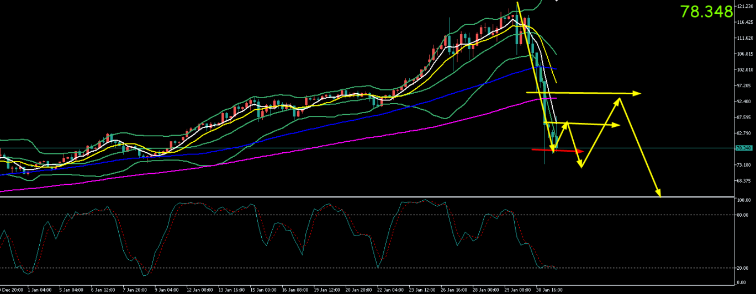The height and width of the screenshot is (294, 756).
Task: Click the tip of the final downward yellow arrow
Action: pyautogui.click(x=659, y=194)
